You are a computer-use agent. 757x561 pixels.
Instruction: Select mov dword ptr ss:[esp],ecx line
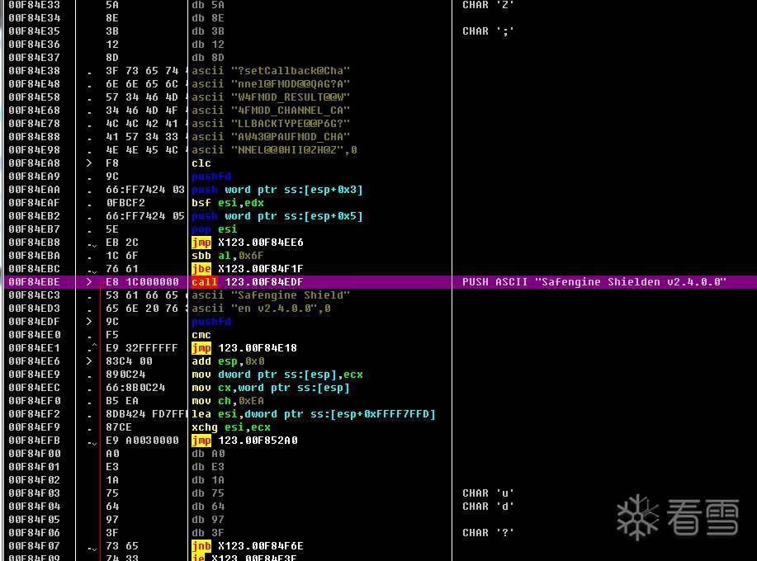277,375
